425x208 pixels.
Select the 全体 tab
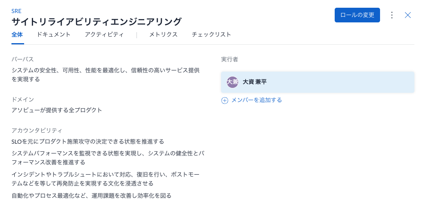click(x=17, y=35)
